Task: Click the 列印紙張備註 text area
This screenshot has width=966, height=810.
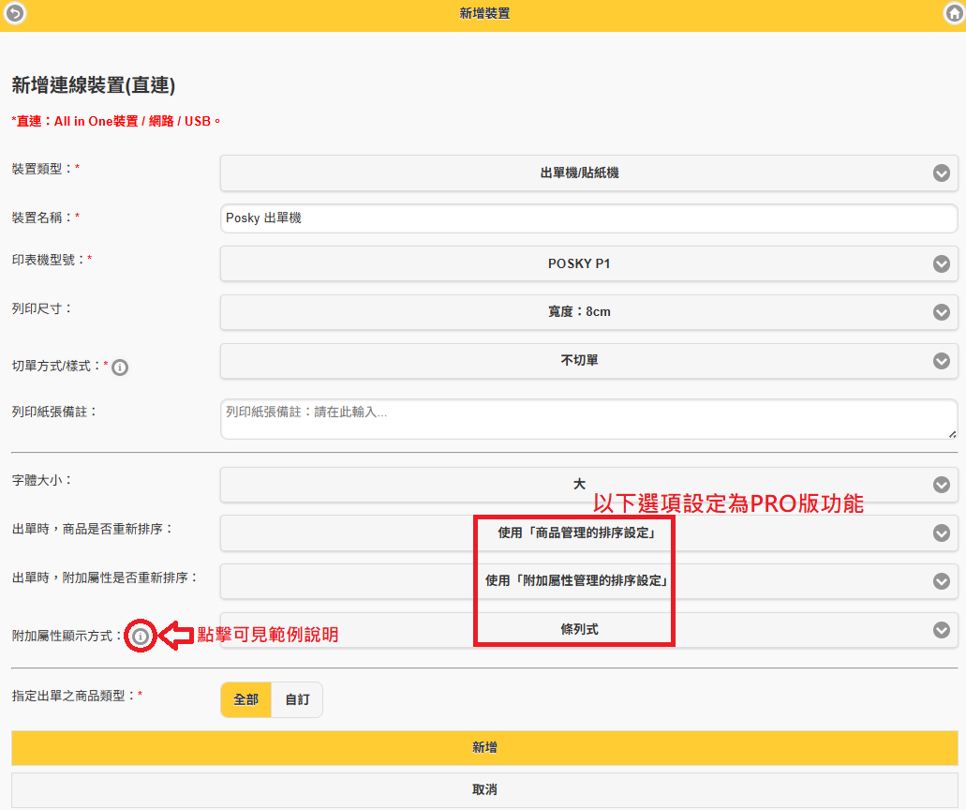Action: pyautogui.click(x=588, y=418)
